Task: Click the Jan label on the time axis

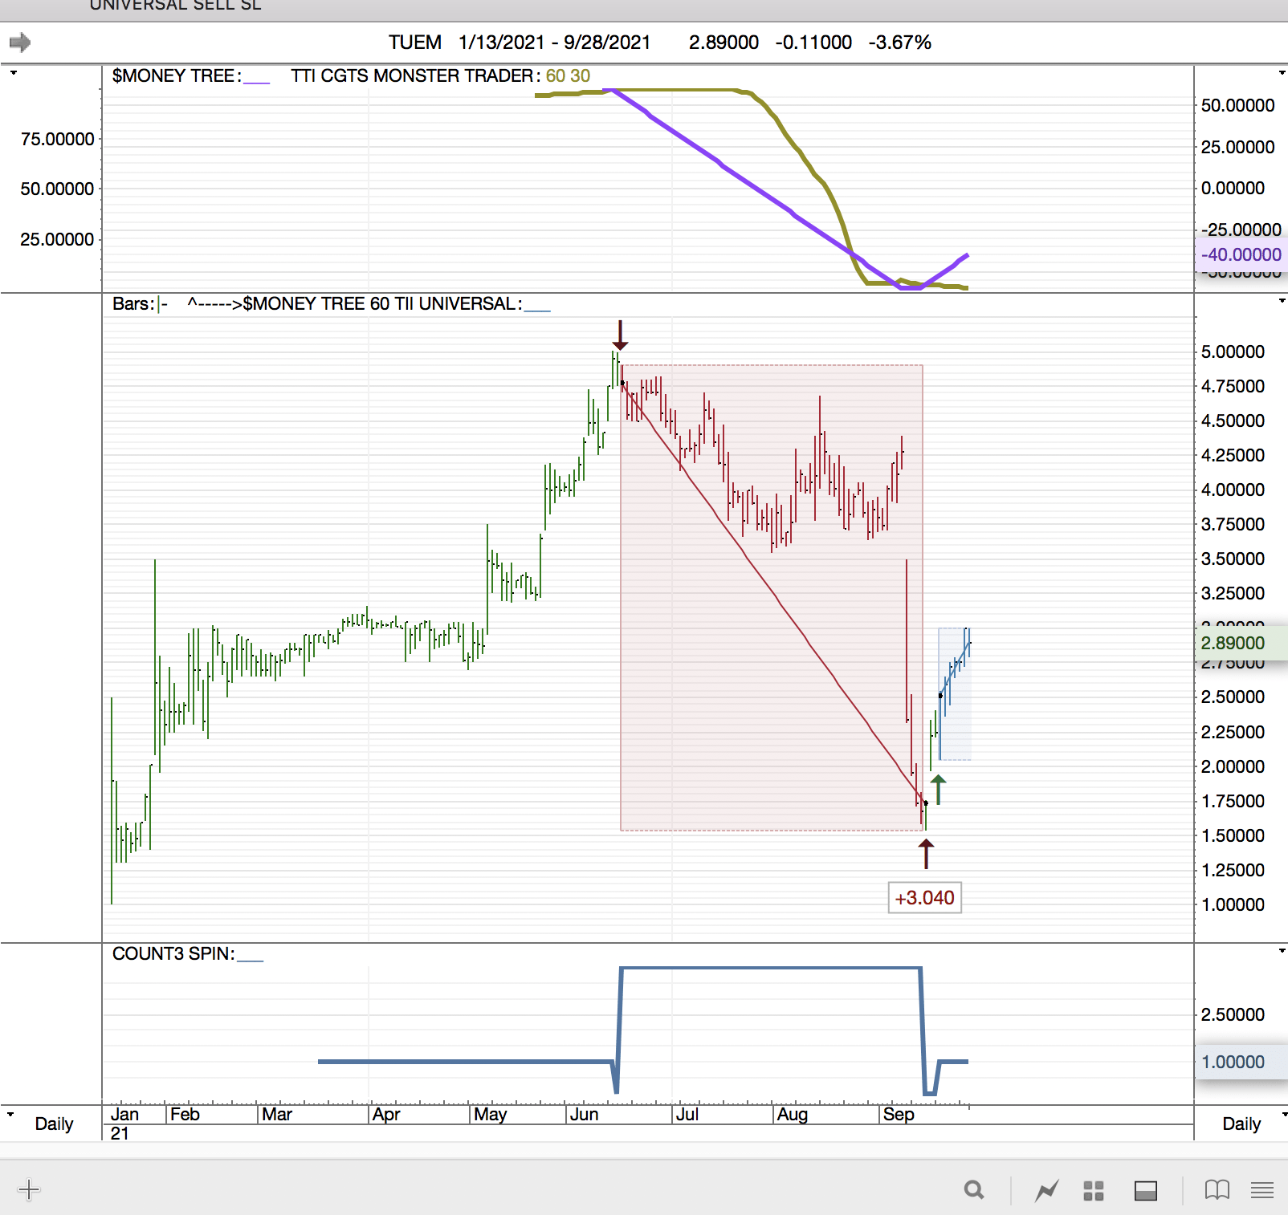Action: tap(124, 1114)
